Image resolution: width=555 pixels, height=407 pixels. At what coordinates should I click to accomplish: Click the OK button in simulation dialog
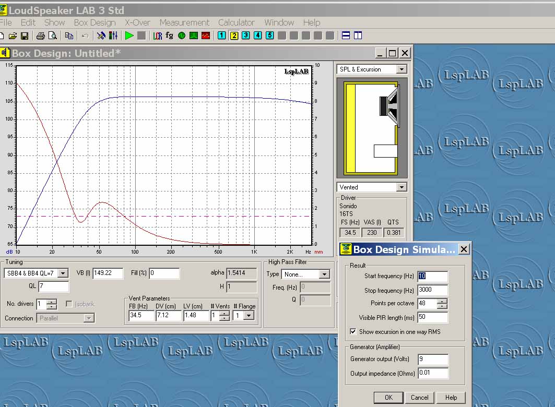[388, 397]
